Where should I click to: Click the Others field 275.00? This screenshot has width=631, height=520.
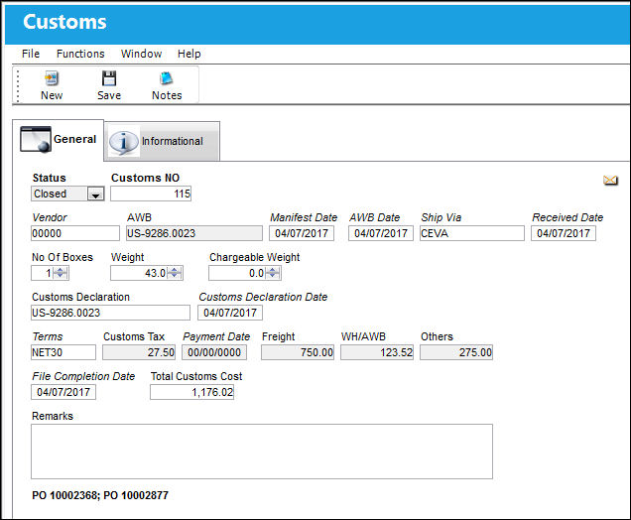pyautogui.click(x=456, y=352)
